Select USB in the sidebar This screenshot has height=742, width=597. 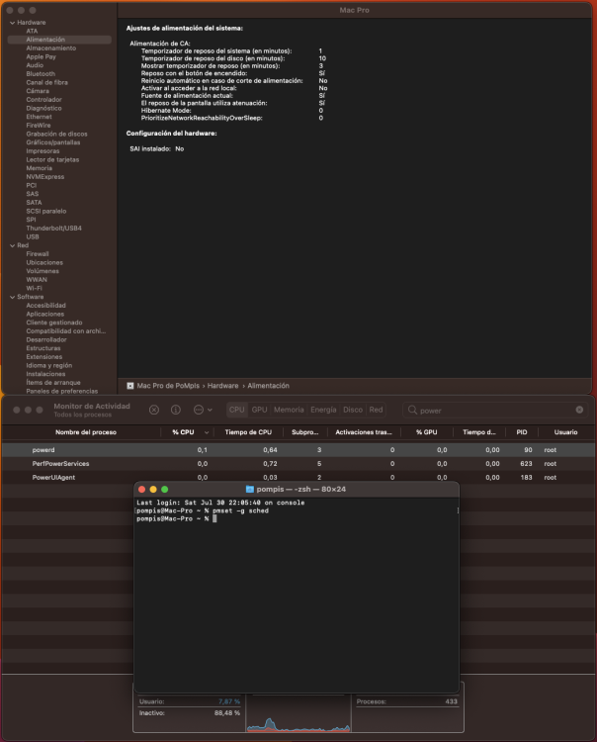click(x=33, y=236)
